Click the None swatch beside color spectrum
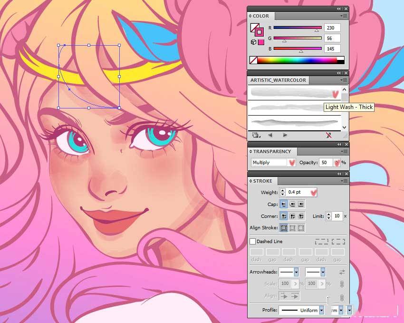The image size is (404, 323). (x=253, y=60)
